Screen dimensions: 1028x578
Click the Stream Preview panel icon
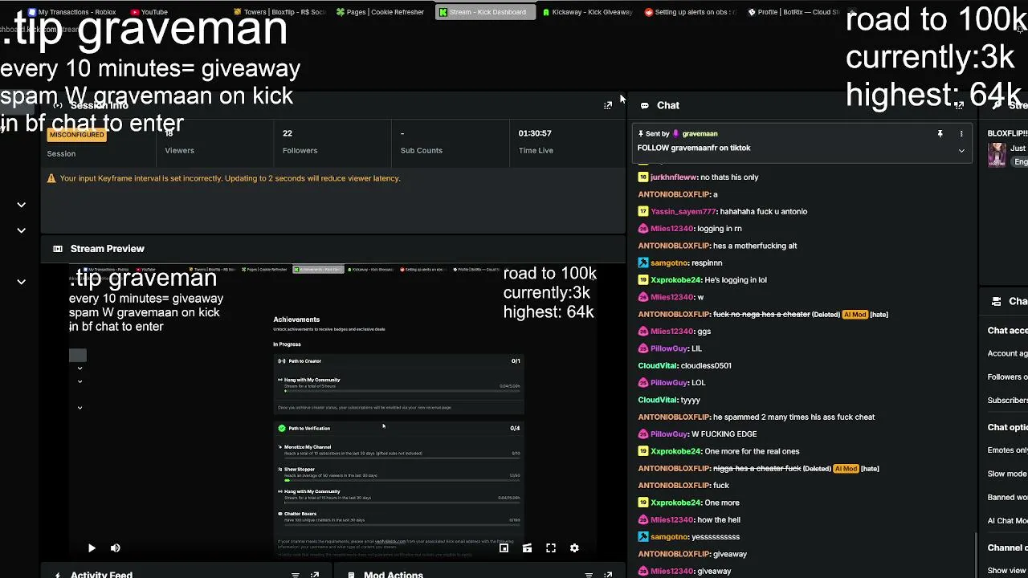58,249
